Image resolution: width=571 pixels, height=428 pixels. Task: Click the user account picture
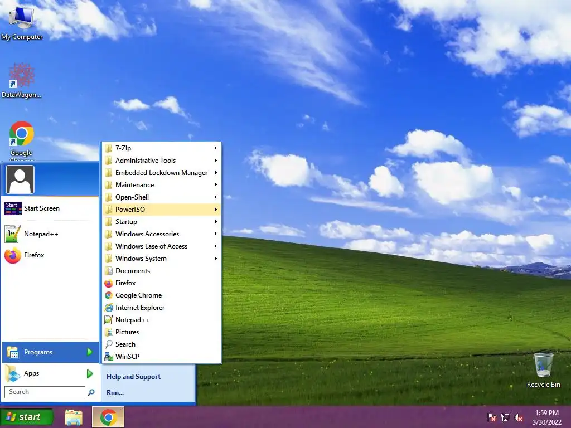[x=20, y=179]
